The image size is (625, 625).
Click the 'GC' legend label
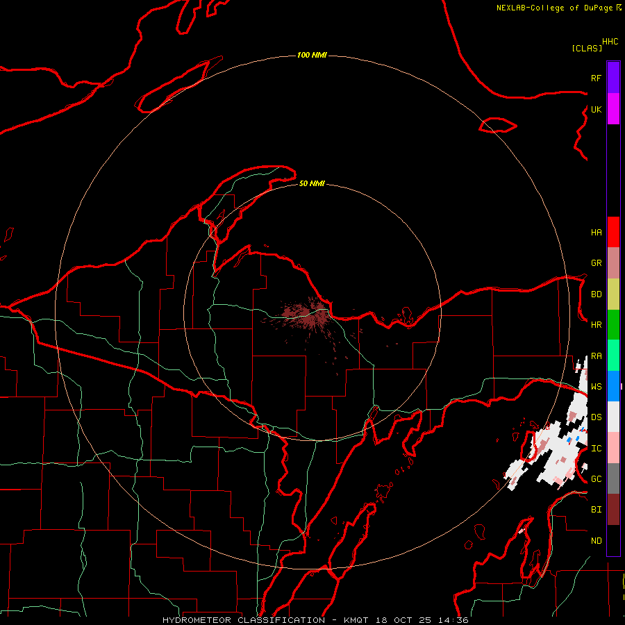[x=596, y=479]
